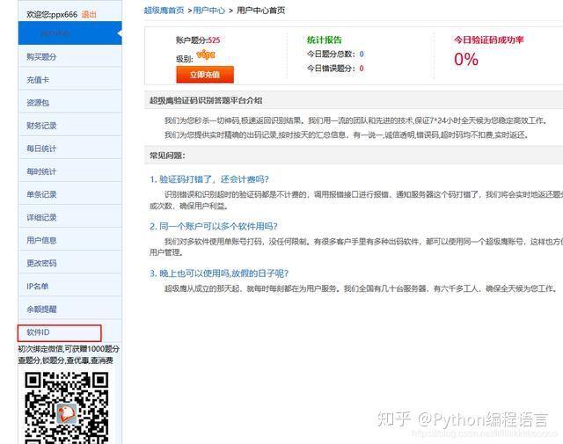This screenshot has height=444, width=563.
Task: Go to 用户信息 page
Action: 70,241
